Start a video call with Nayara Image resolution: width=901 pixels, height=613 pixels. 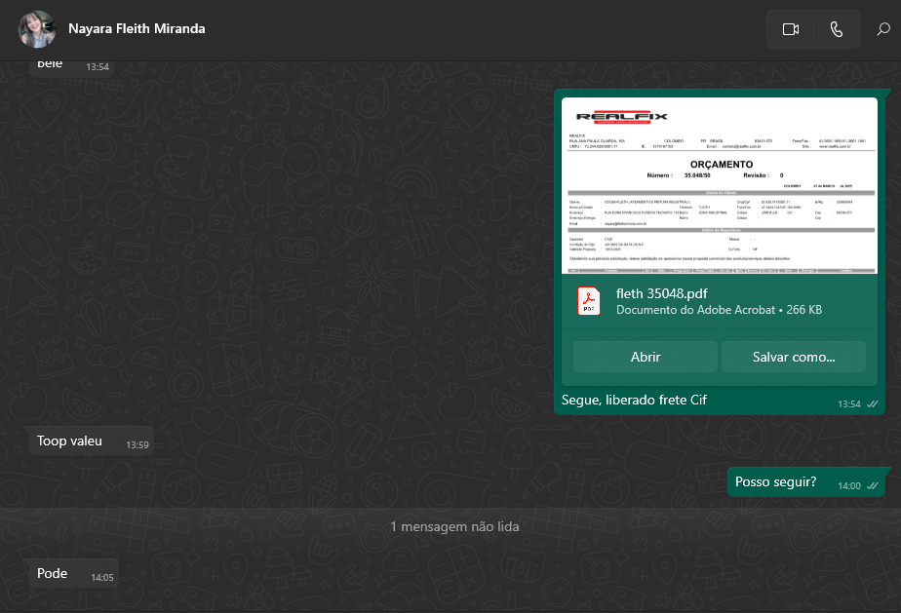point(790,29)
